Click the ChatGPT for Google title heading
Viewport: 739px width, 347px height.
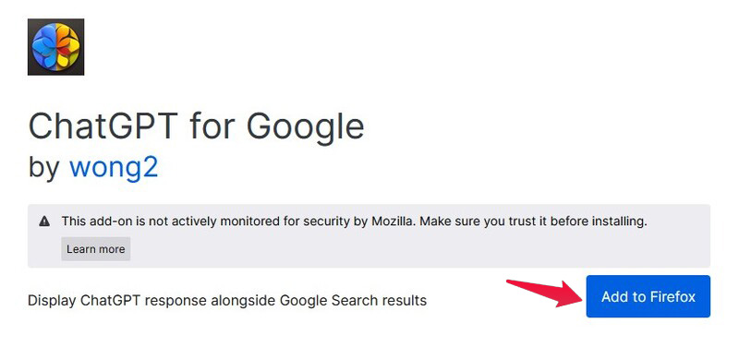point(196,127)
